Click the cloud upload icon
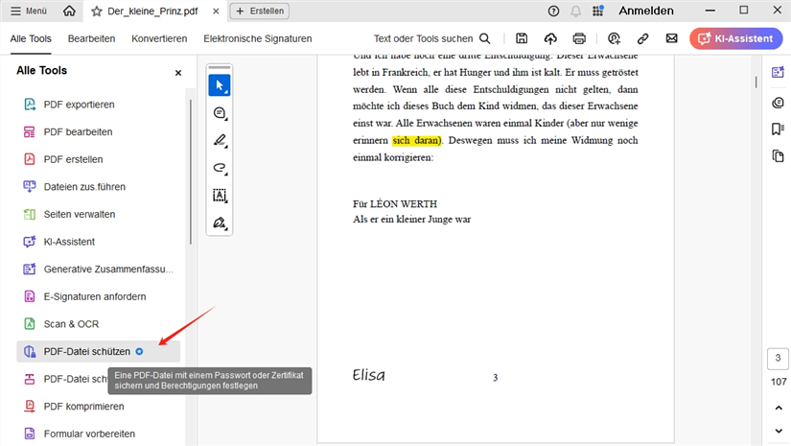 550,38
